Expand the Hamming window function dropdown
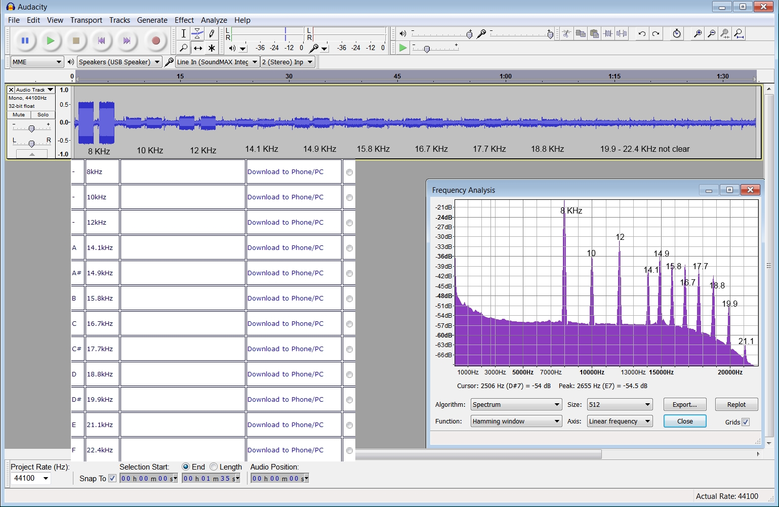 tap(516, 421)
